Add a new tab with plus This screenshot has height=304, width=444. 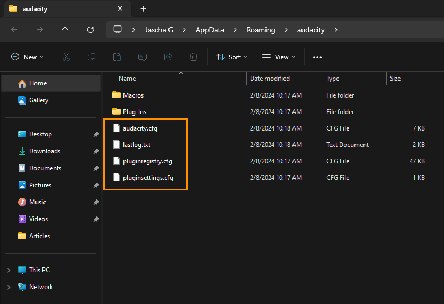143,9
